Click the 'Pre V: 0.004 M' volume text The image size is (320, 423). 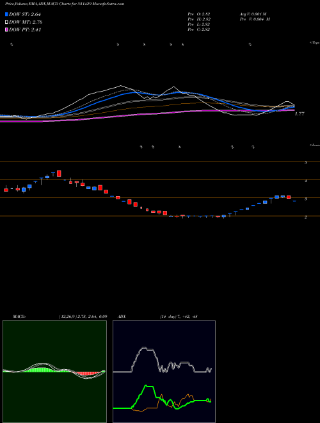point(255,19)
